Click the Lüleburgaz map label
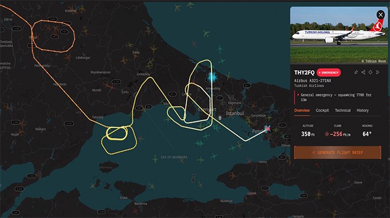Image resolution: width=390 pixels, height=218 pixels. pos(83,58)
